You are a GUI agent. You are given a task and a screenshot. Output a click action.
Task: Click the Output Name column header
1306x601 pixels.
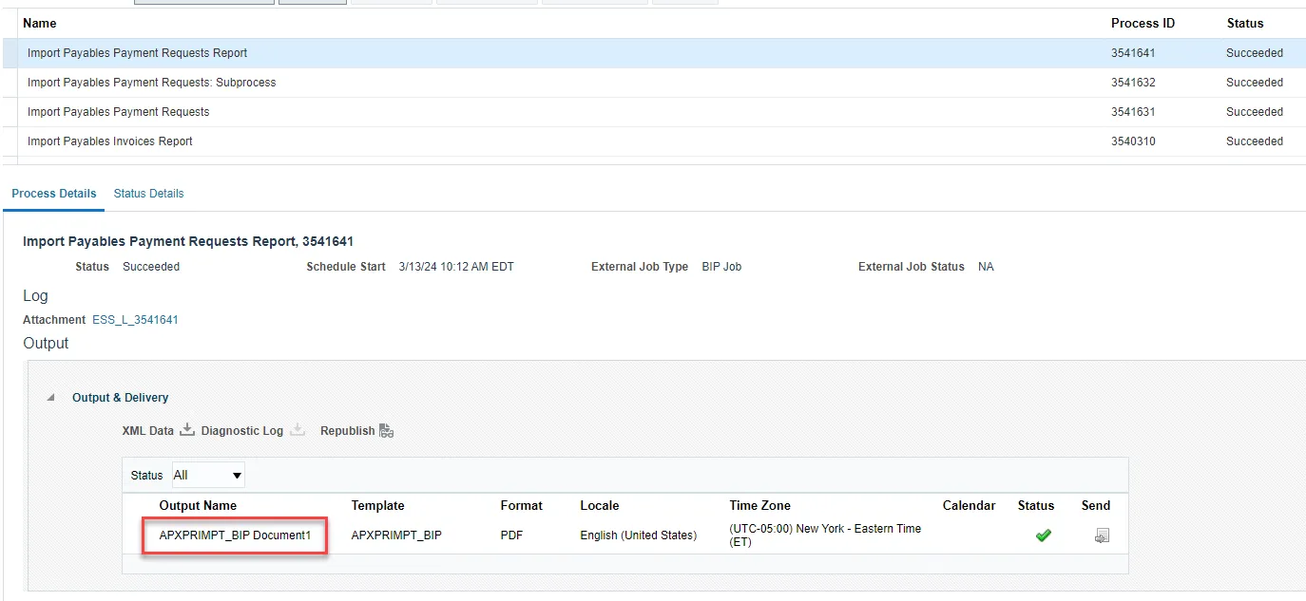coord(198,506)
